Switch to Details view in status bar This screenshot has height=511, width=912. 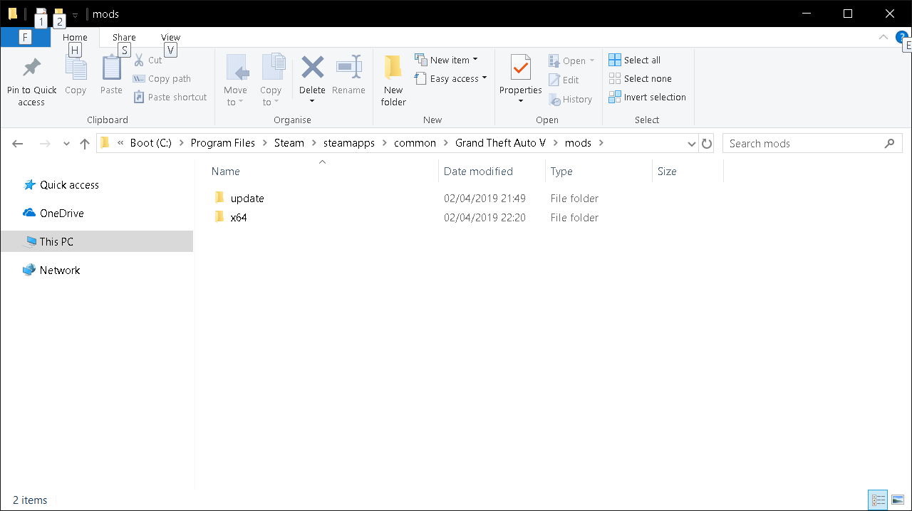pyautogui.click(x=879, y=500)
